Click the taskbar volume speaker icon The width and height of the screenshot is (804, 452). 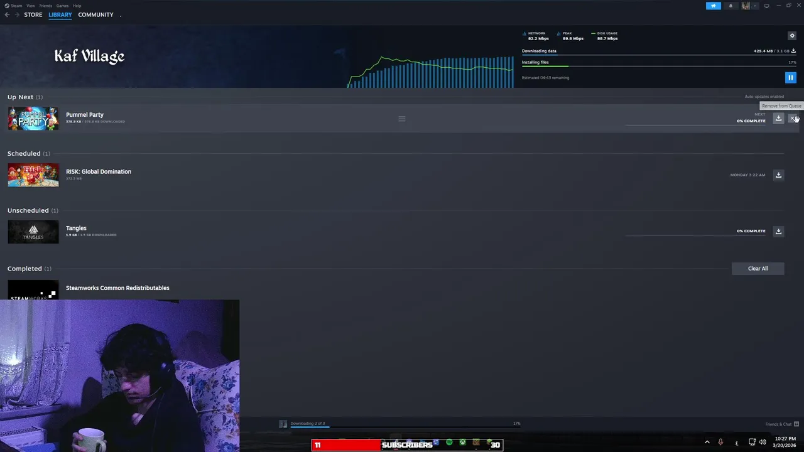click(763, 442)
